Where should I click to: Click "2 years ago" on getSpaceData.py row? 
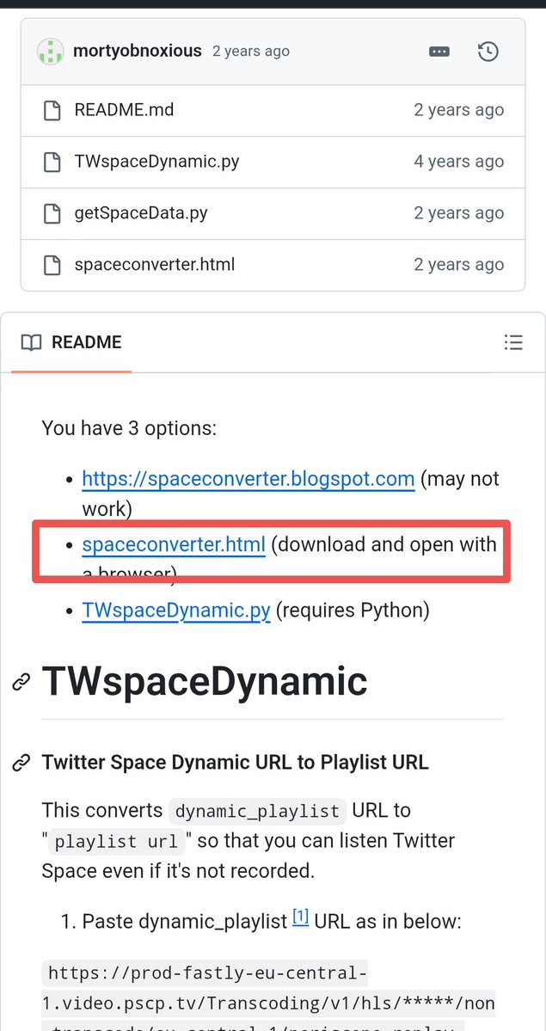458,213
